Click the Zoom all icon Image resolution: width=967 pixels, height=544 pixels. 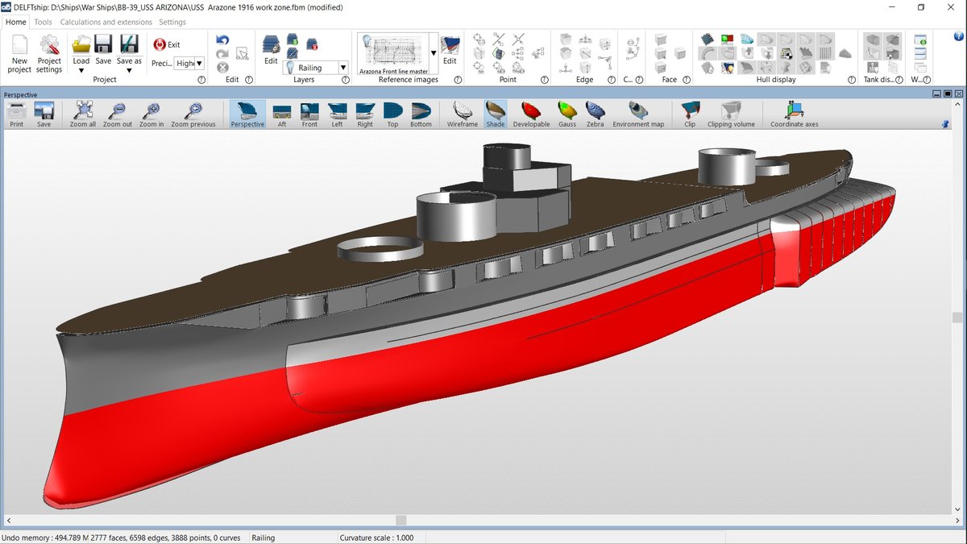pos(82,114)
